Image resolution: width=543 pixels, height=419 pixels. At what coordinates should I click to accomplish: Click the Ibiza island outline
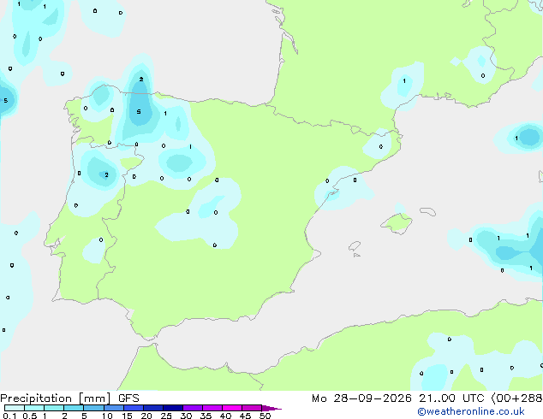pyautogui.click(x=355, y=246)
